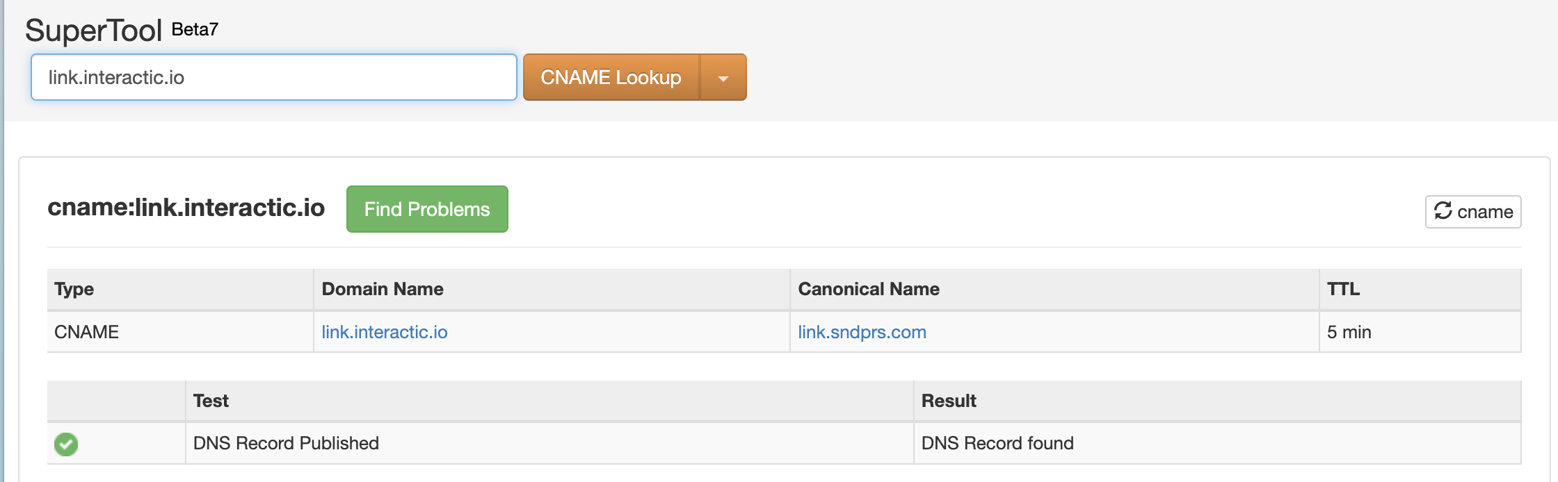The image size is (1558, 482).
Task: Select the TTL column header
Action: tap(1343, 289)
